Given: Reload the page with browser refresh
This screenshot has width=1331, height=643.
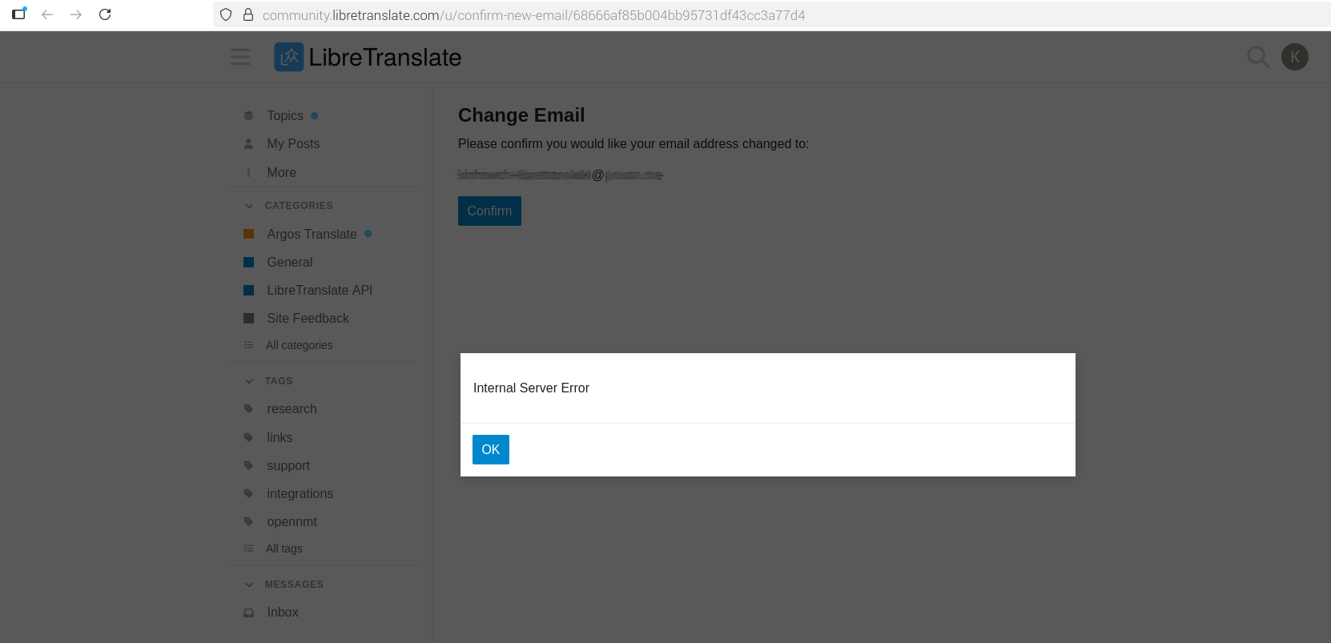Looking at the screenshot, I should pos(105,14).
